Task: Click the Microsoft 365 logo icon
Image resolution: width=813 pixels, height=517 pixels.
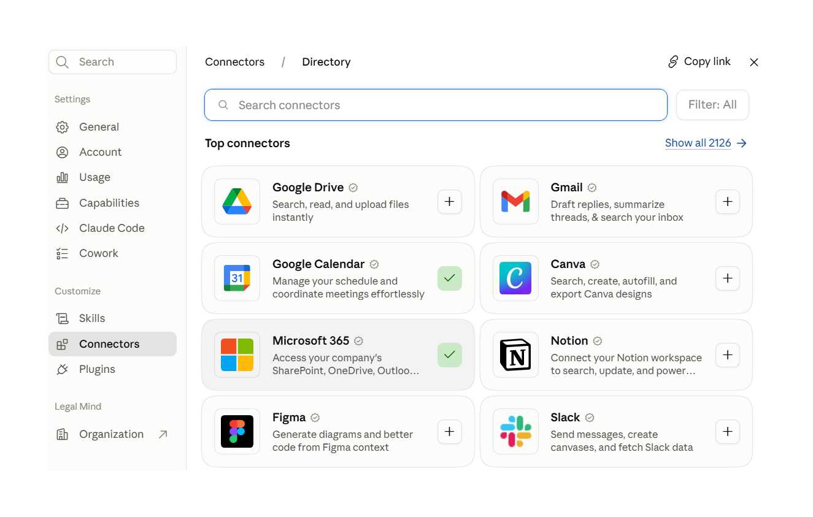Action: tap(237, 355)
